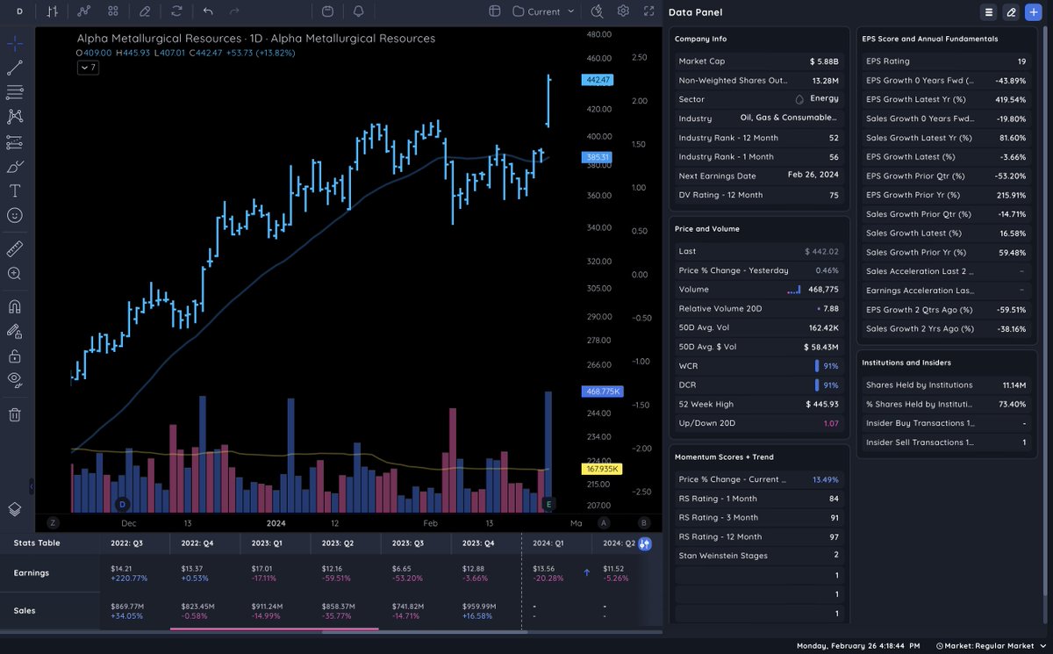Select the crosshair cursor tool
The width and height of the screenshot is (1053, 654).
(15, 43)
